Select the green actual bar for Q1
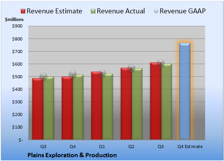 click(107, 106)
